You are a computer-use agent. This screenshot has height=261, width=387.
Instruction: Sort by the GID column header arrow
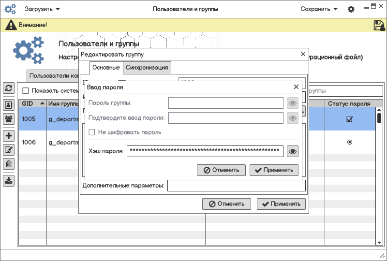pos(42,104)
